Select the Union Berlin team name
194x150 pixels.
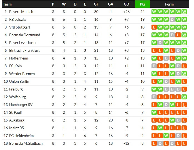19,82
